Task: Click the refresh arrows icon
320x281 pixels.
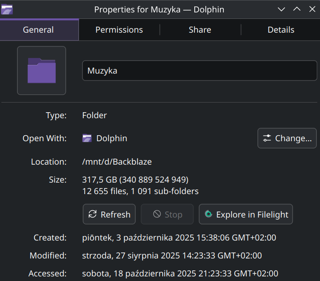Action: [x=93, y=214]
